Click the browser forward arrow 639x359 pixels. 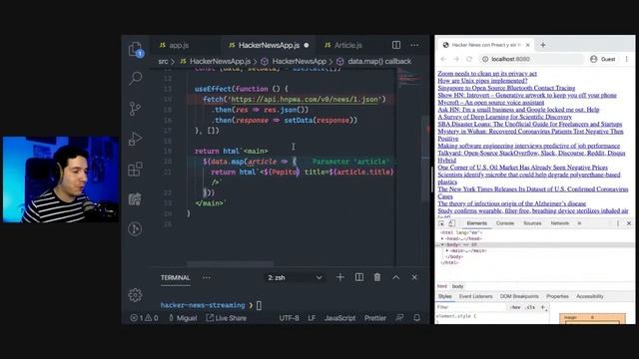(456, 59)
